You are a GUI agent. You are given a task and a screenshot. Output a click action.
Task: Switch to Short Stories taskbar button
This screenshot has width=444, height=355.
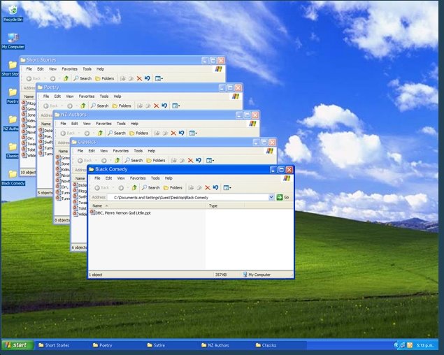point(63,345)
